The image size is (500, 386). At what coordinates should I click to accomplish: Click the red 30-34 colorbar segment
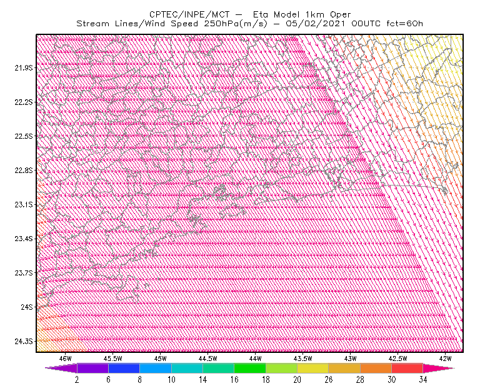click(x=407, y=368)
